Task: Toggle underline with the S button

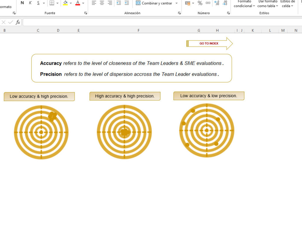Action: point(38,3)
